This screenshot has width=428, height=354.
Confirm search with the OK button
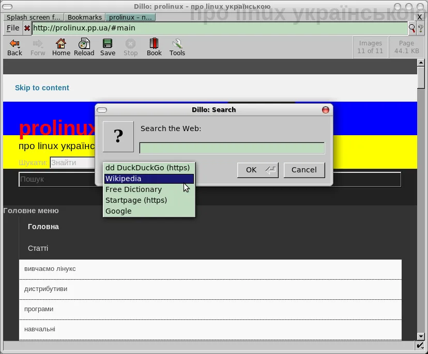258,170
